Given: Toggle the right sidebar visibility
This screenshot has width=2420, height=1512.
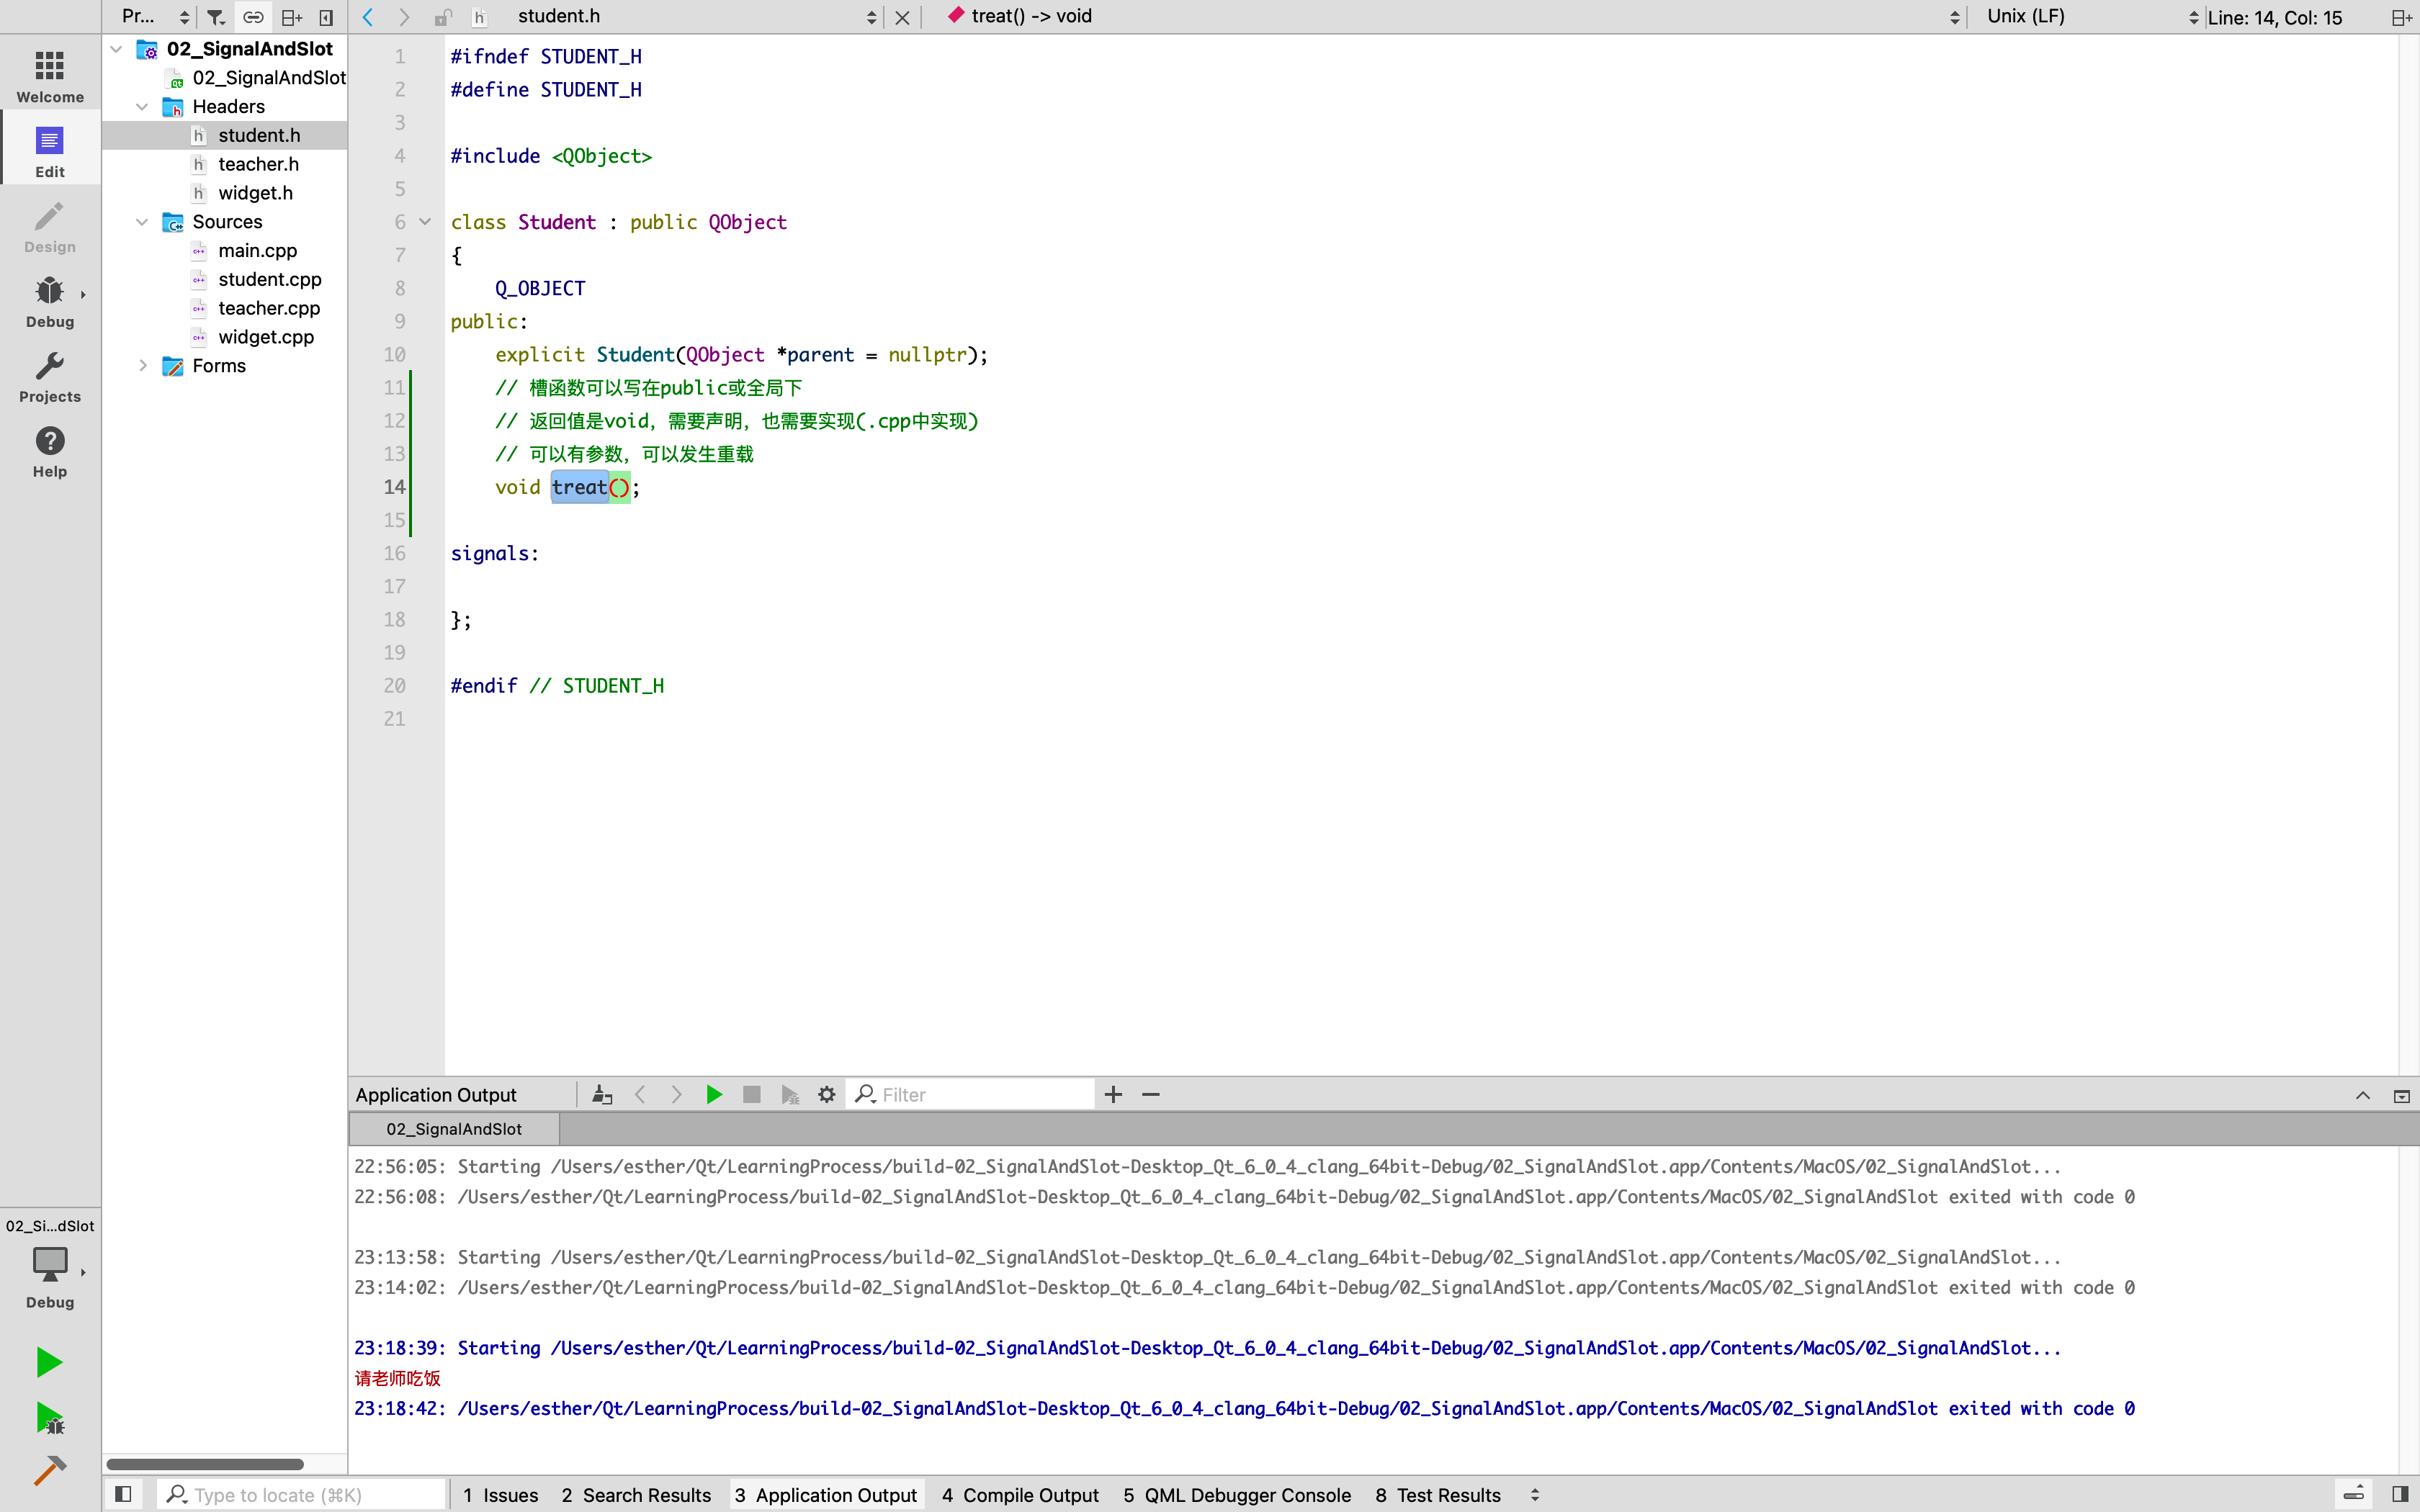Looking at the screenshot, I should tap(2399, 1494).
